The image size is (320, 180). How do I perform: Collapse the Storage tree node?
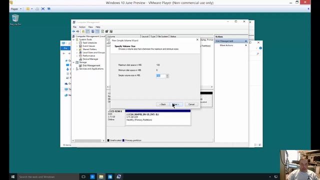pos(73,62)
